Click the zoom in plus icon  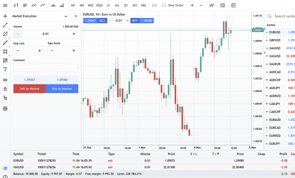click(x=192, y=5)
